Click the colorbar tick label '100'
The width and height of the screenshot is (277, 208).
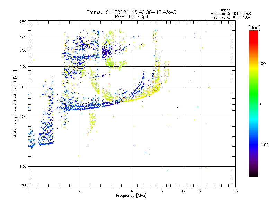pos(262,64)
